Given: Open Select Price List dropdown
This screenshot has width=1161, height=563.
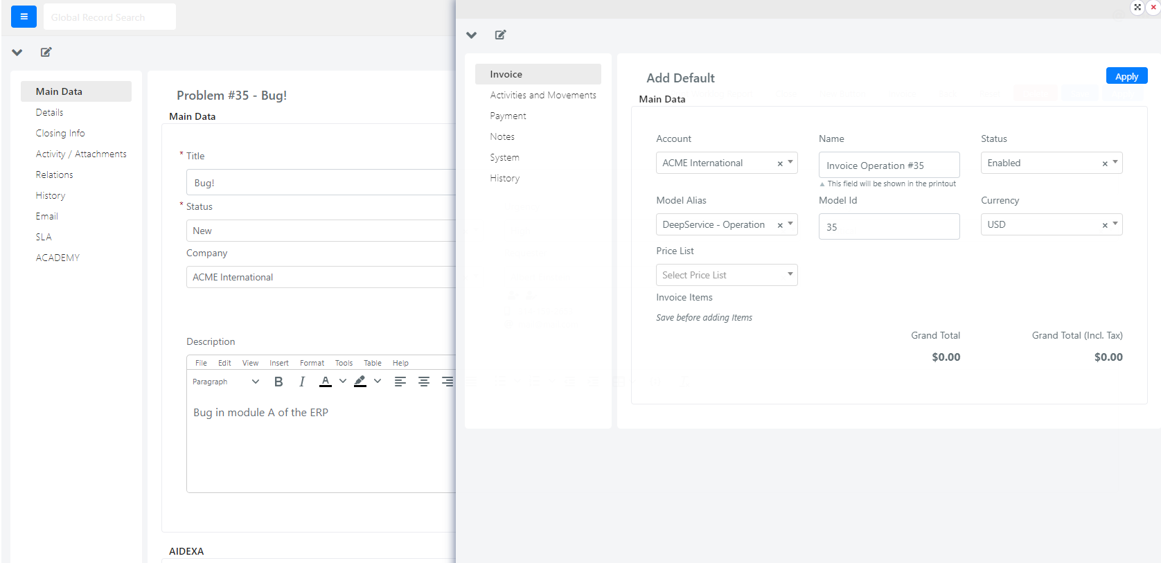Looking at the screenshot, I should (727, 275).
